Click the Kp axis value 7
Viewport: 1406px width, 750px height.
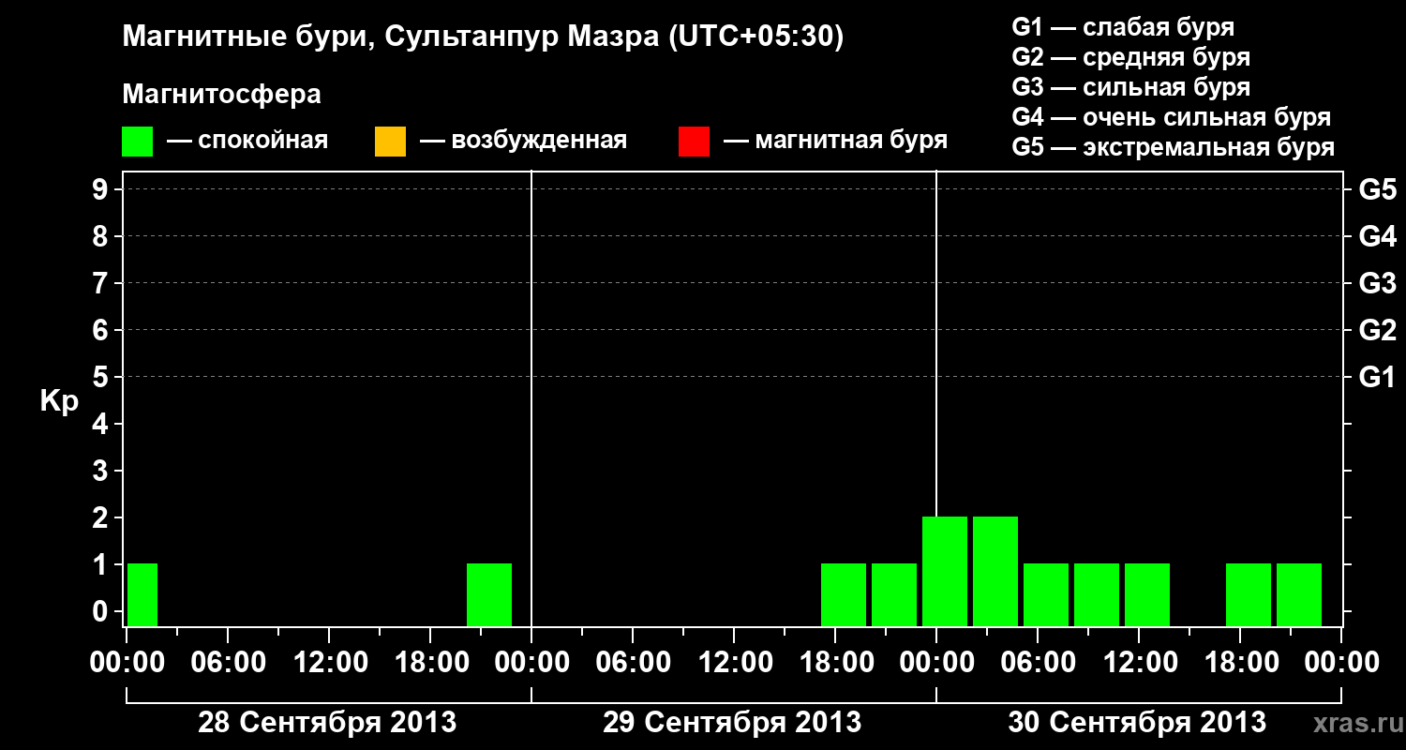pos(102,284)
